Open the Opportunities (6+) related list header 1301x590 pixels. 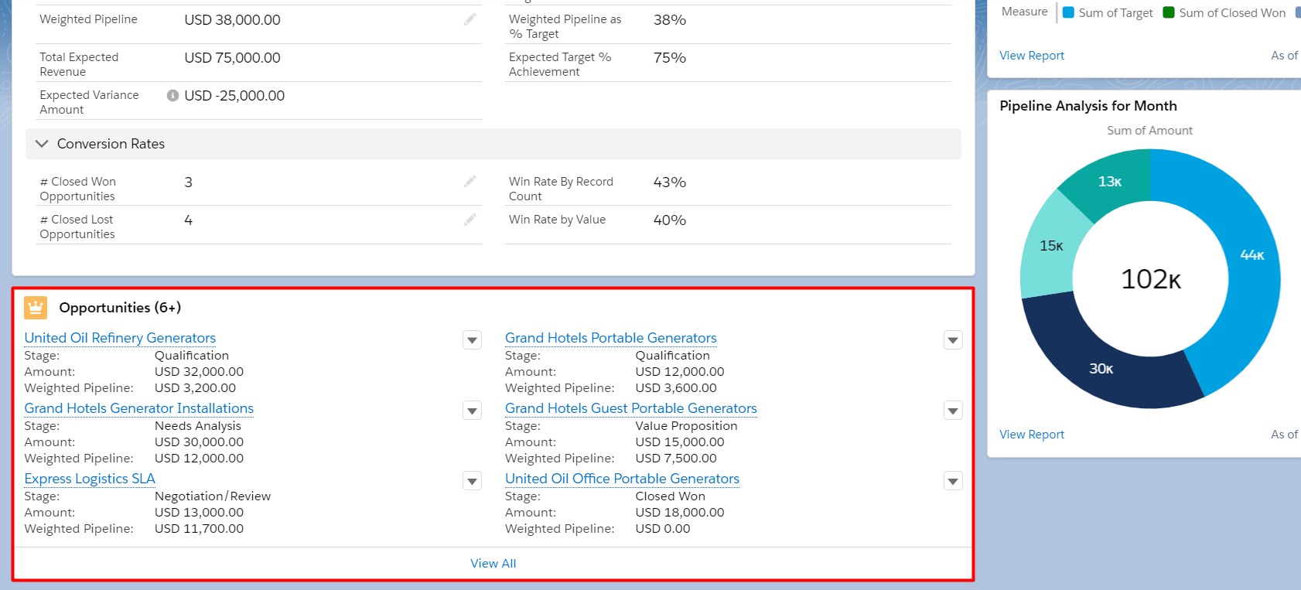point(120,308)
